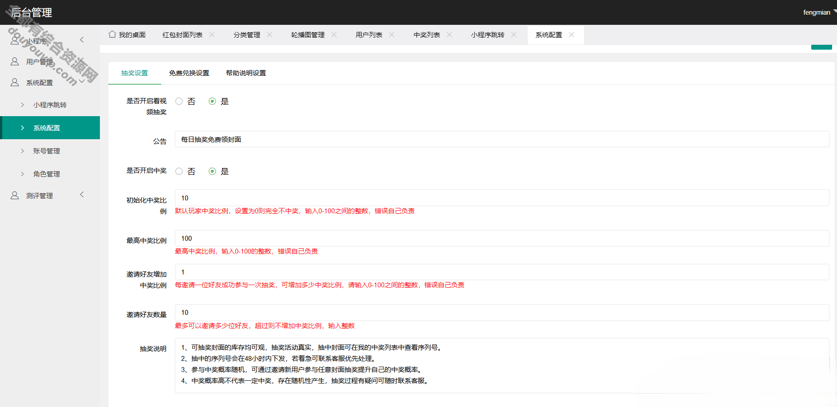Open the 轮播图管理 tab
The height and width of the screenshot is (407, 837).
[308, 35]
